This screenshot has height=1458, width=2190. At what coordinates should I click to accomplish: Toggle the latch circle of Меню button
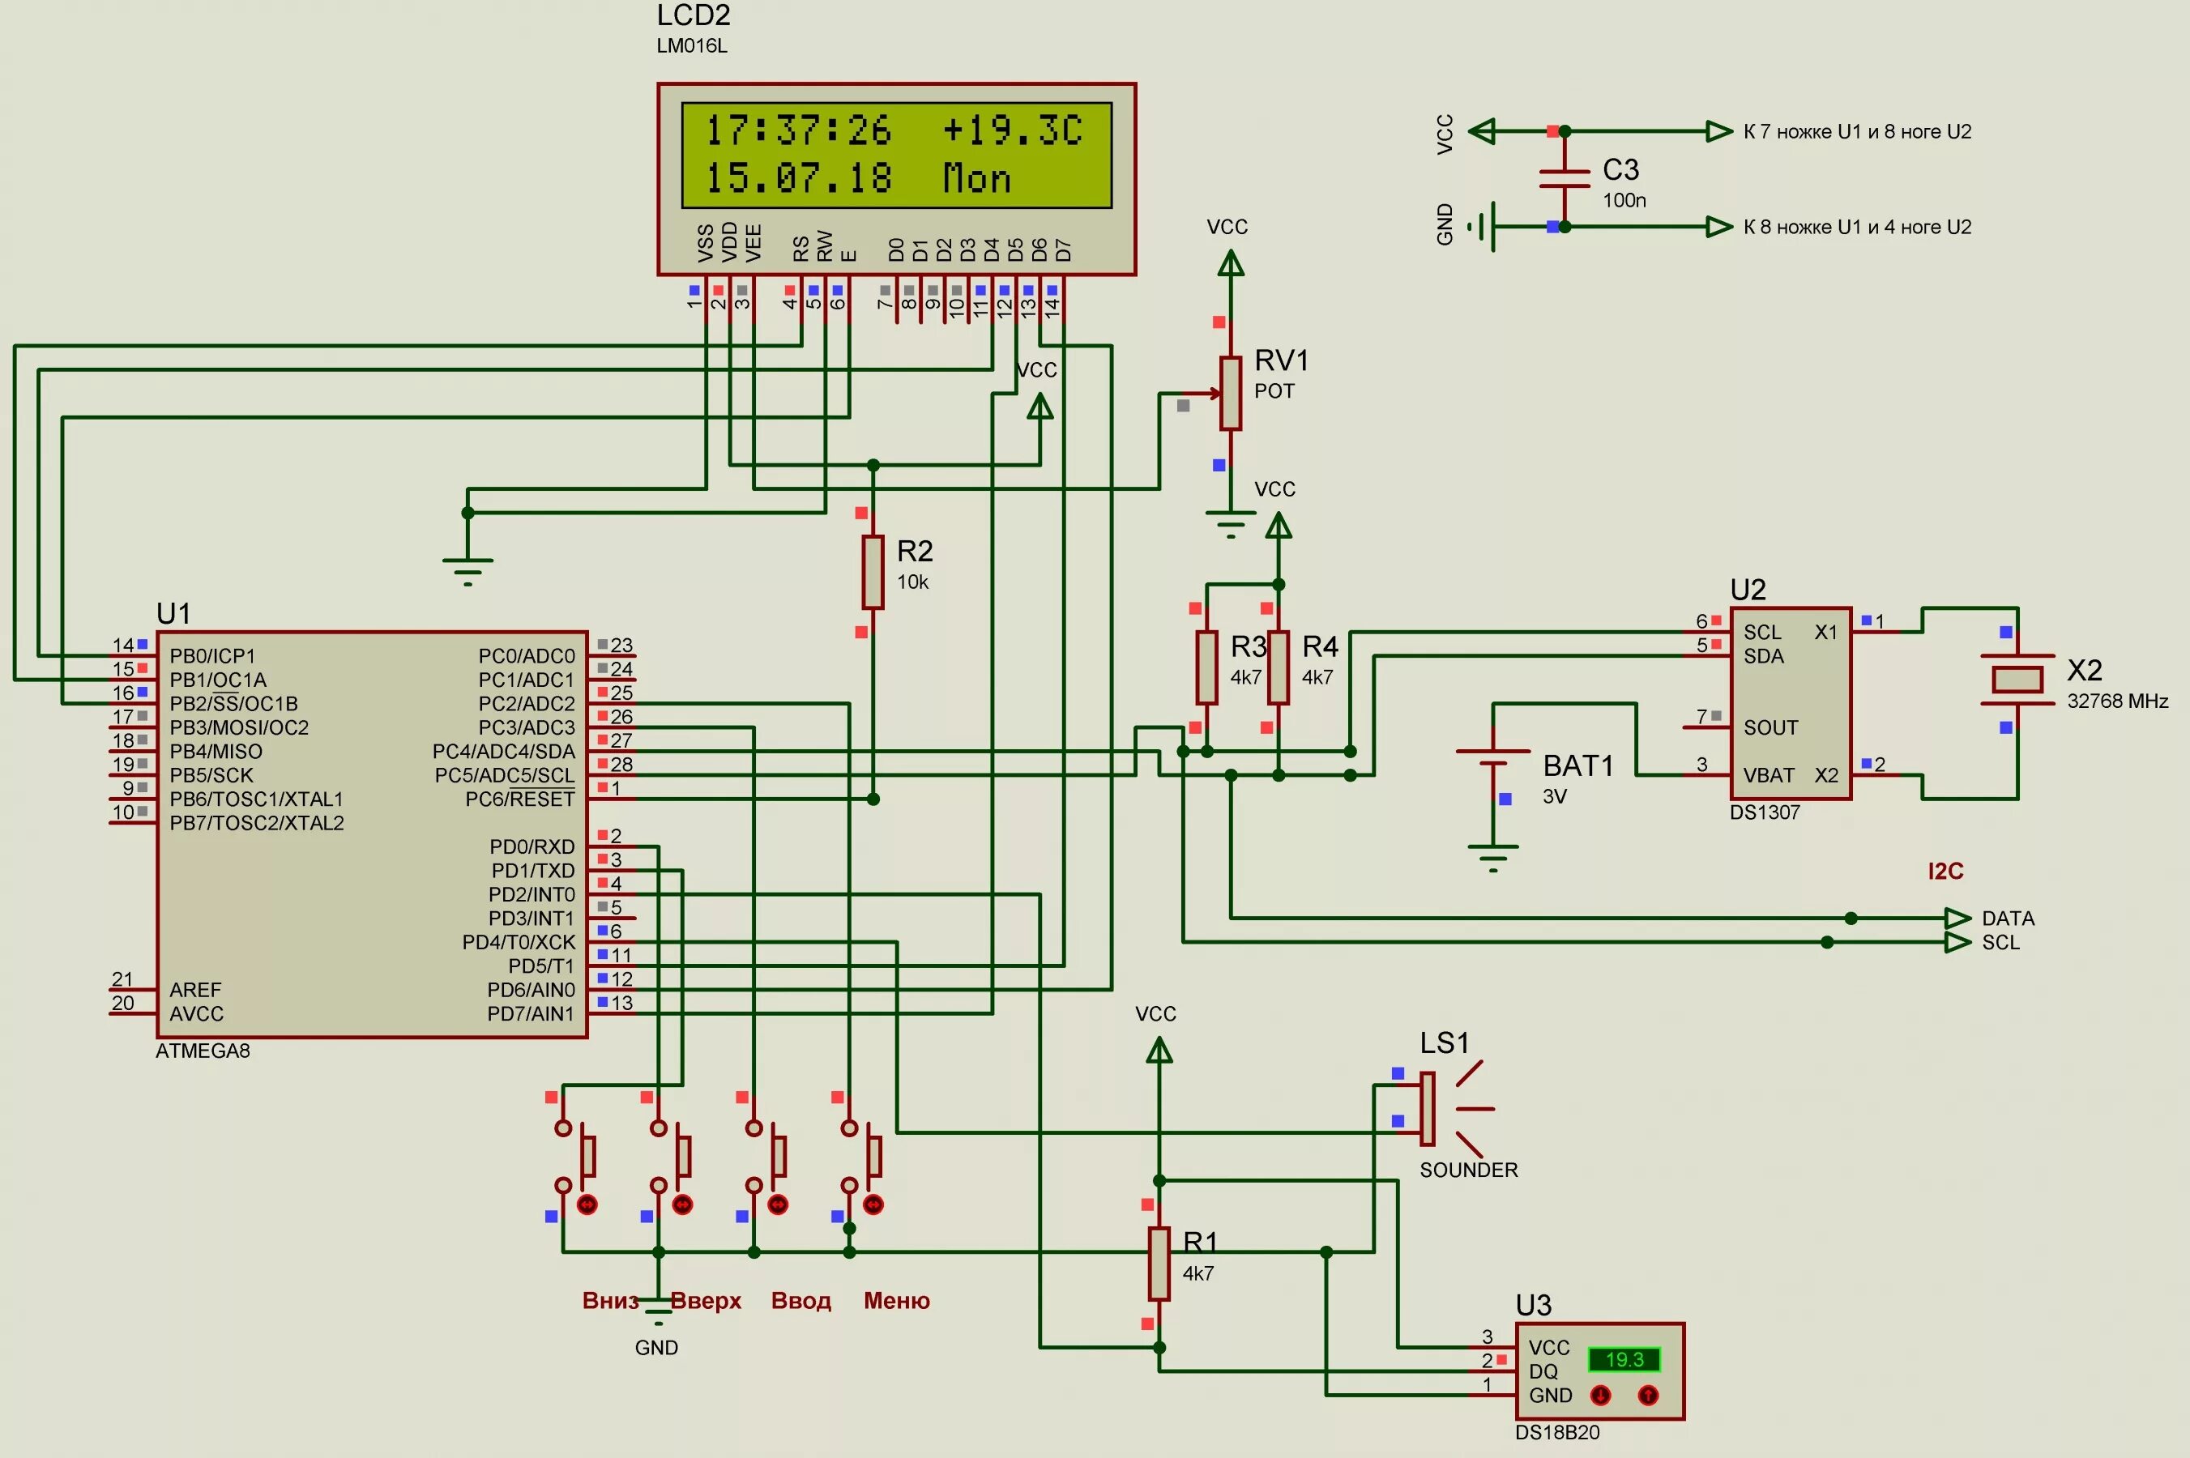pos(873,1205)
